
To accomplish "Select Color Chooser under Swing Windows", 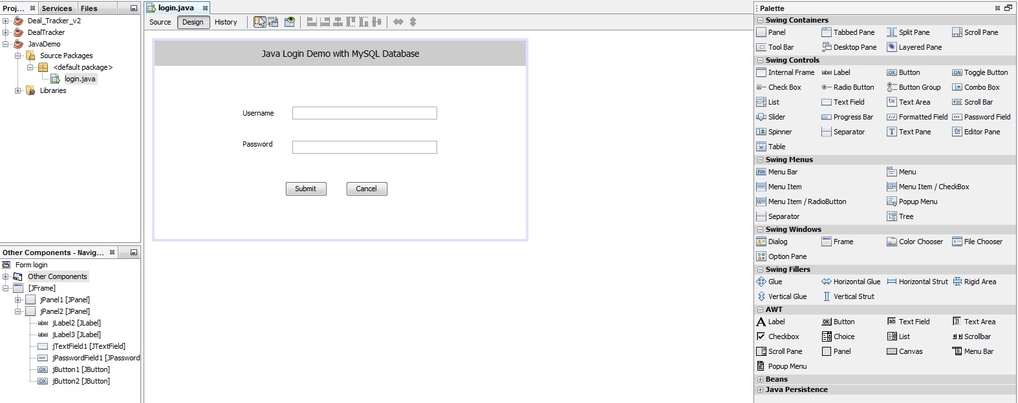I will (x=915, y=242).
